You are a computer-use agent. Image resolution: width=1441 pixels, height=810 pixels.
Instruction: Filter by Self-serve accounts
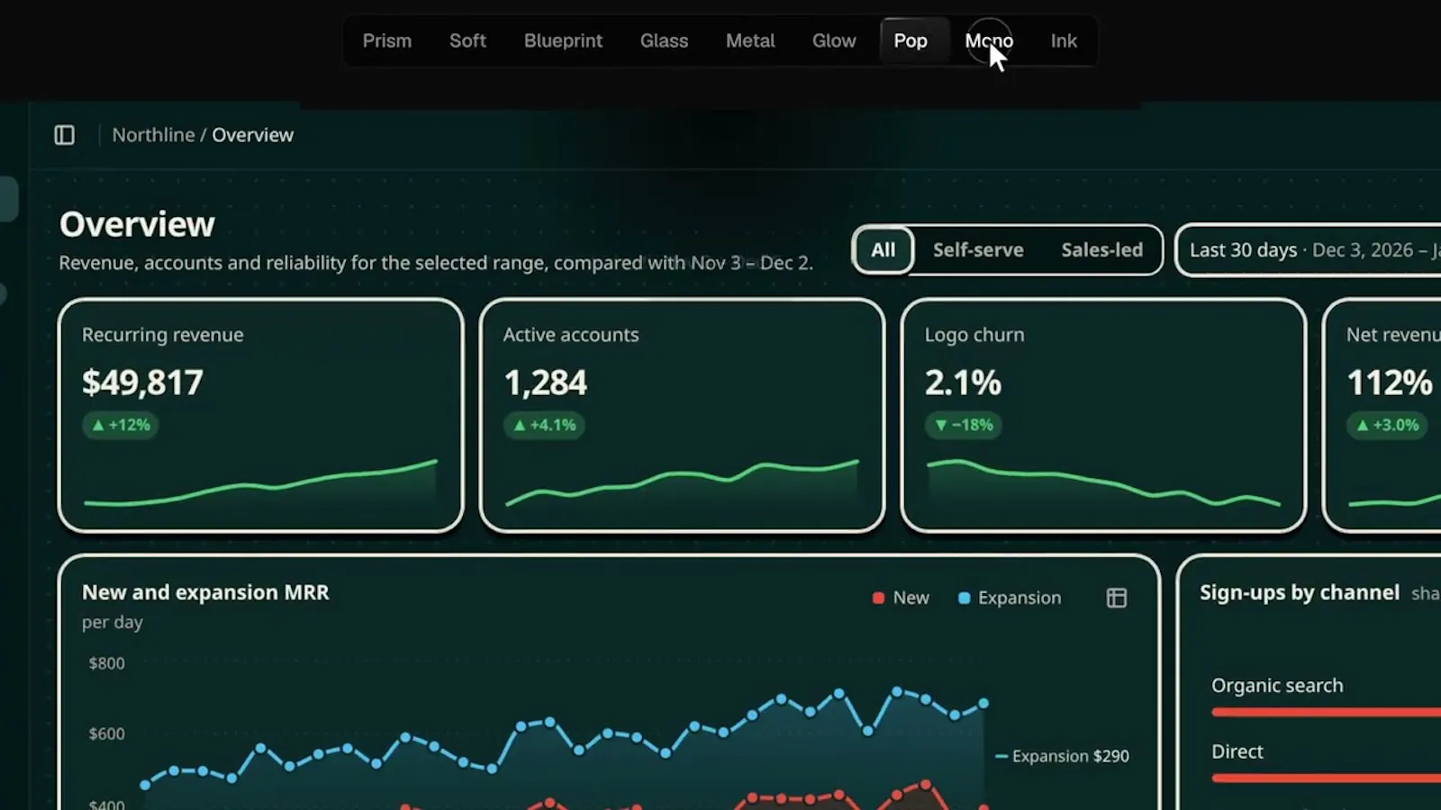pyautogui.click(x=978, y=249)
